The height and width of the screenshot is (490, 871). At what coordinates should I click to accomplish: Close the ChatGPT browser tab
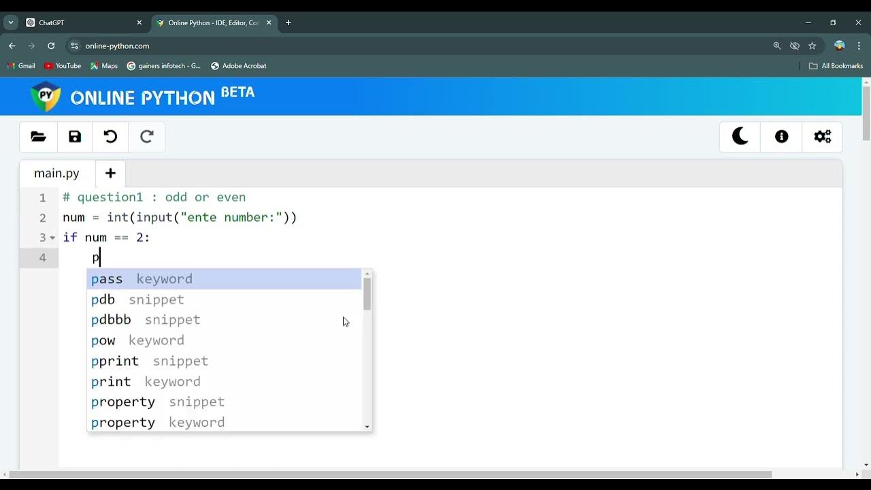coord(139,22)
